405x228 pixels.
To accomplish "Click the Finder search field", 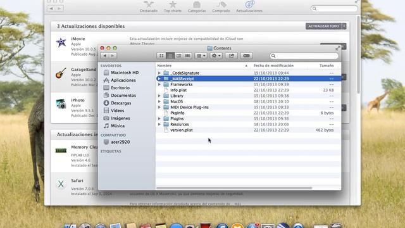I will click(304, 56).
